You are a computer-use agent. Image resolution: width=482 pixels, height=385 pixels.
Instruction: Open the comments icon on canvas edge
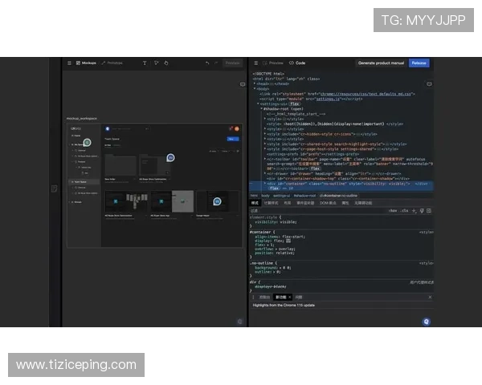[242, 83]
